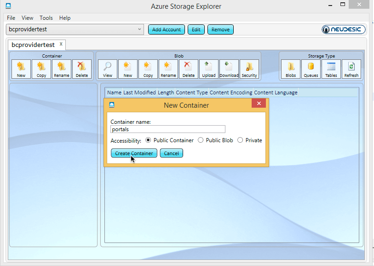374x266 pixels.
Task: Open the File menu
Action: coord(11,18)
